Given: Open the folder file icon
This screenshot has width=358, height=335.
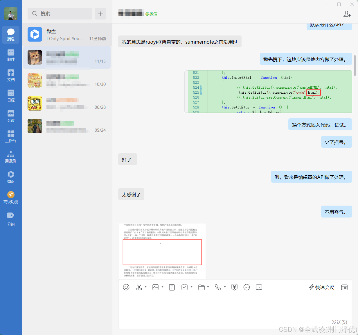Looking at the screenshot, I should coord(202,287).
